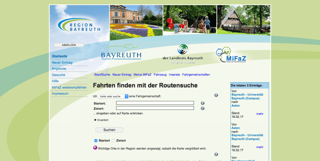Select the Zielort radio button
The width and height of the screenshot is (320, 161).
click(114, 141)
